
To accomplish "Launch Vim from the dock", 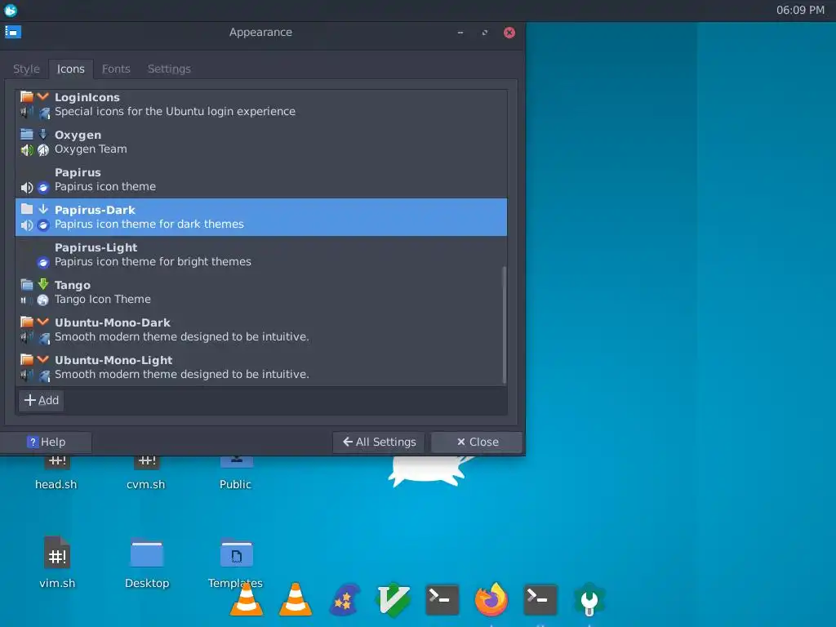I will pos(394,600).
